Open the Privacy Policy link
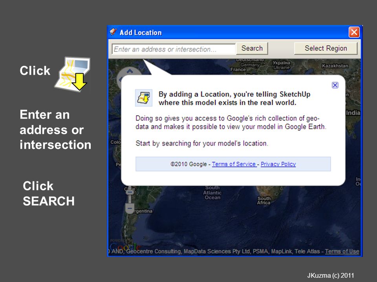The height and width of the screenshot is (282, 377). pos(278,164)
